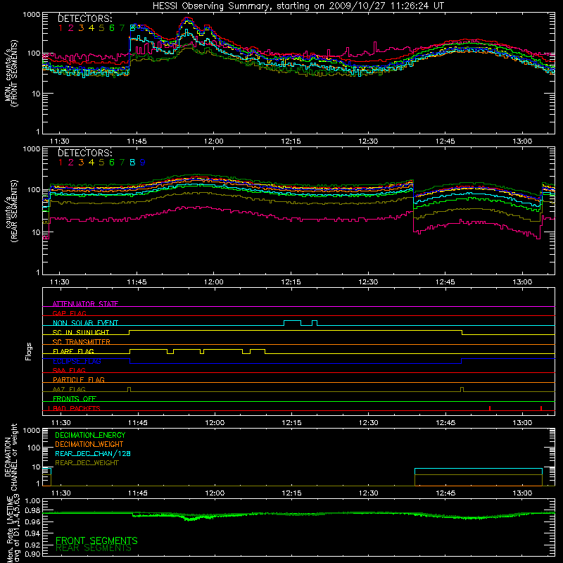Click the vertical 'Flags' axis label
The width and height of the screenshot is (563, 563).
pyautogui.click(x=29, y=351)
